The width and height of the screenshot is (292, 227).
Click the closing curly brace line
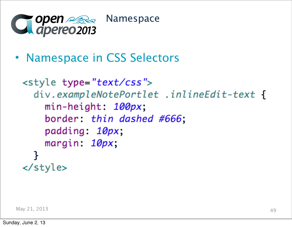(36, 155)
